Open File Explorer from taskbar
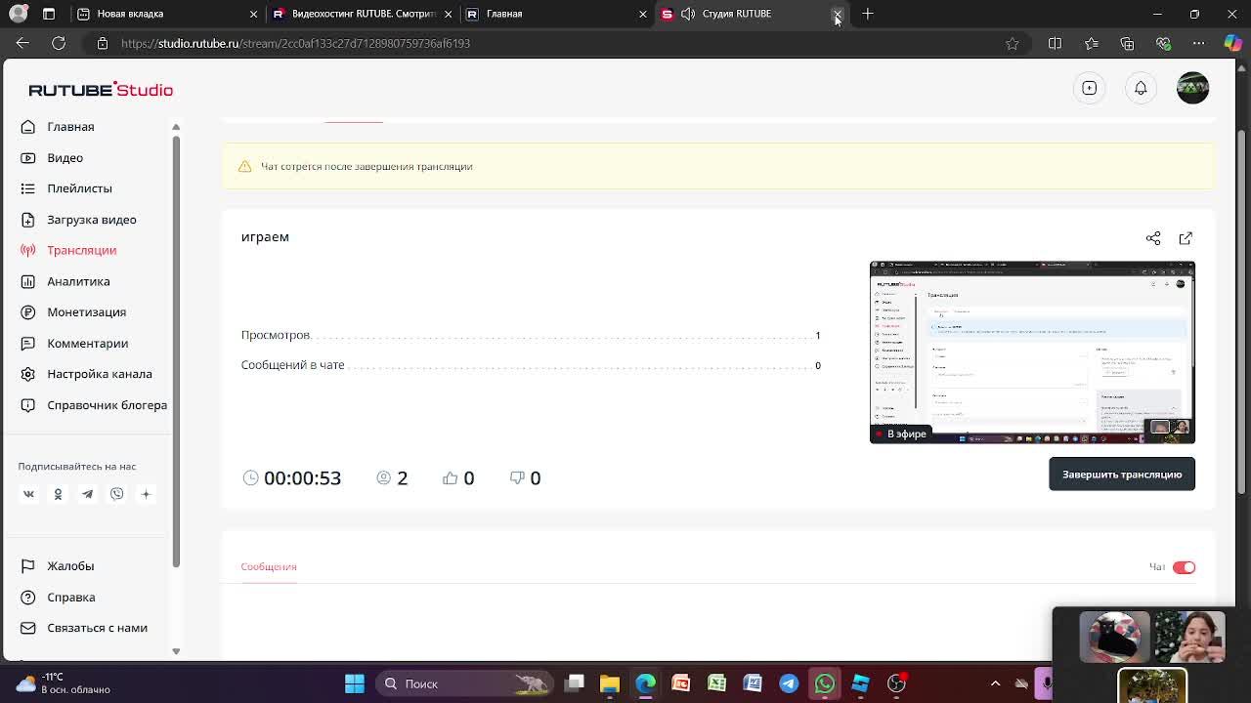This screenshot has height=703, width=1251. click(x=610, y=683)
